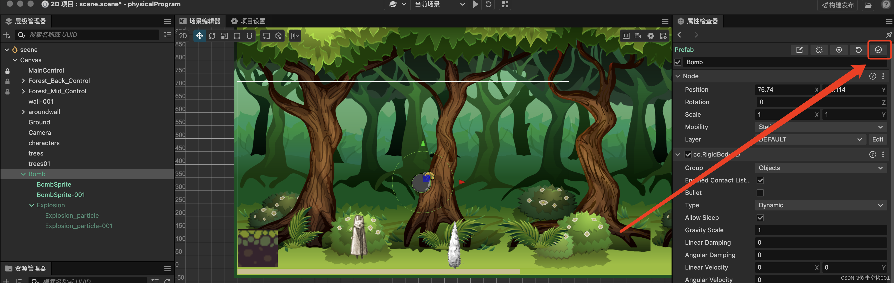
Task: Revert prefab changes with the reset icon
Action: (858, 50)
